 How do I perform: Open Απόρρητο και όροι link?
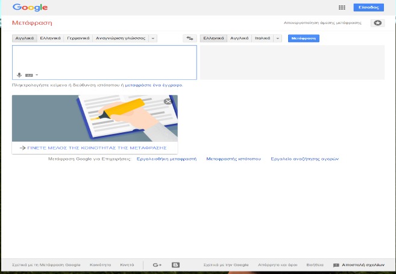277,265
